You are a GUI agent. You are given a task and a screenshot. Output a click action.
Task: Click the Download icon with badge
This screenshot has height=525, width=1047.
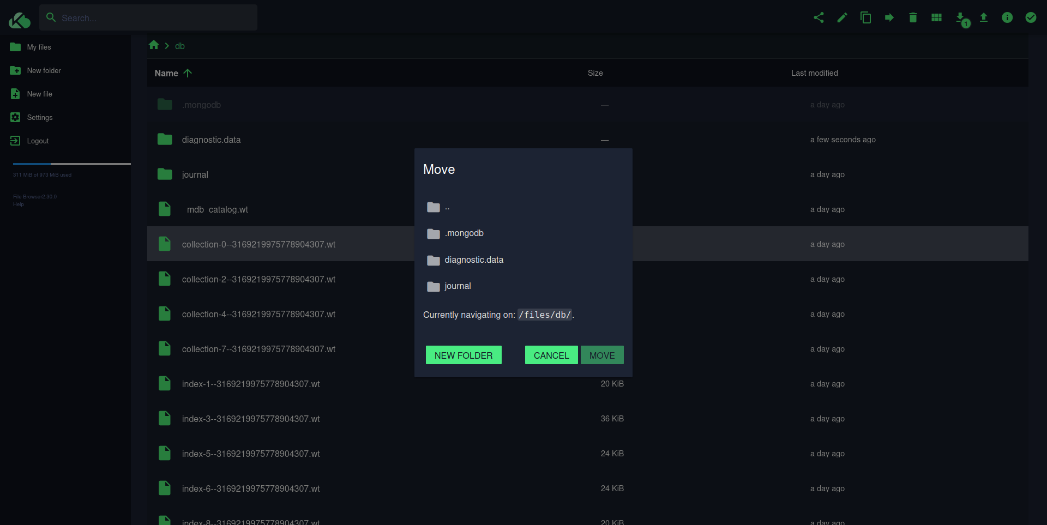pyautogui.click(x=961, y=19)
